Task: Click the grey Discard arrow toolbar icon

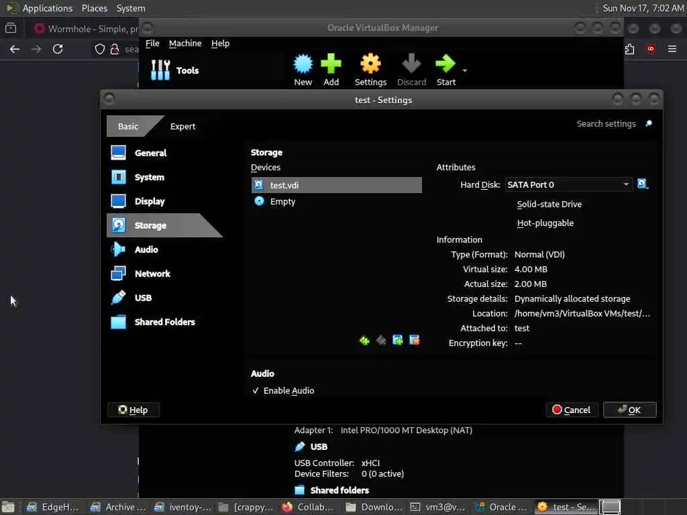Action: click(x=411, y=64)
